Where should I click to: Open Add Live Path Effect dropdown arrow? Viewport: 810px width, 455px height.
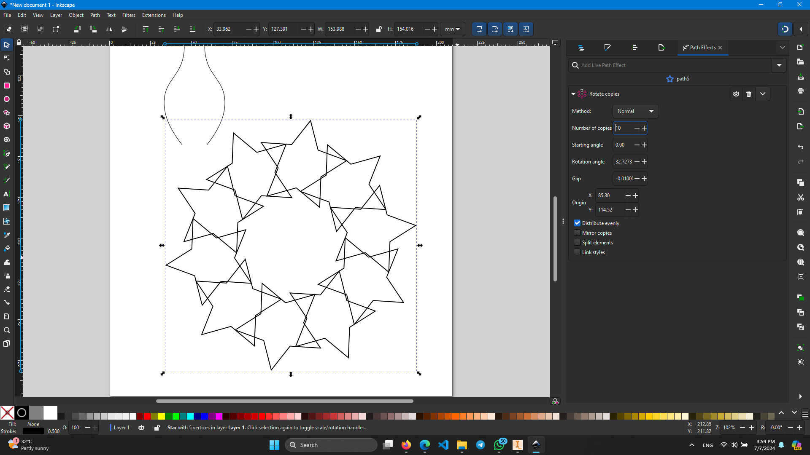coord(779,65)
